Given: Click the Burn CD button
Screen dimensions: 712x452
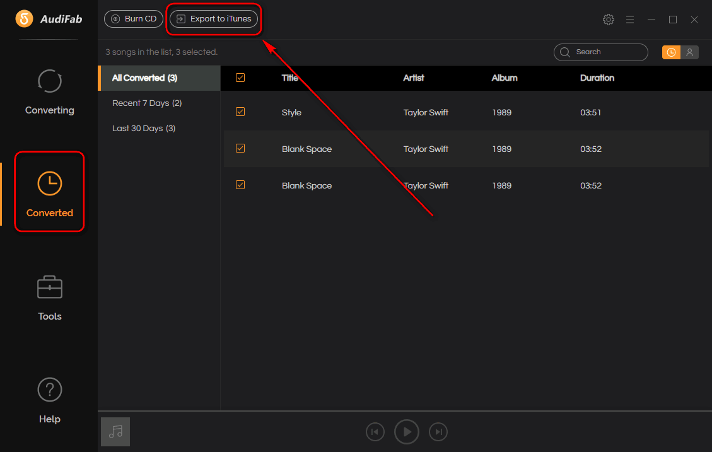Looking at the screenshot, I should [134, 19].
